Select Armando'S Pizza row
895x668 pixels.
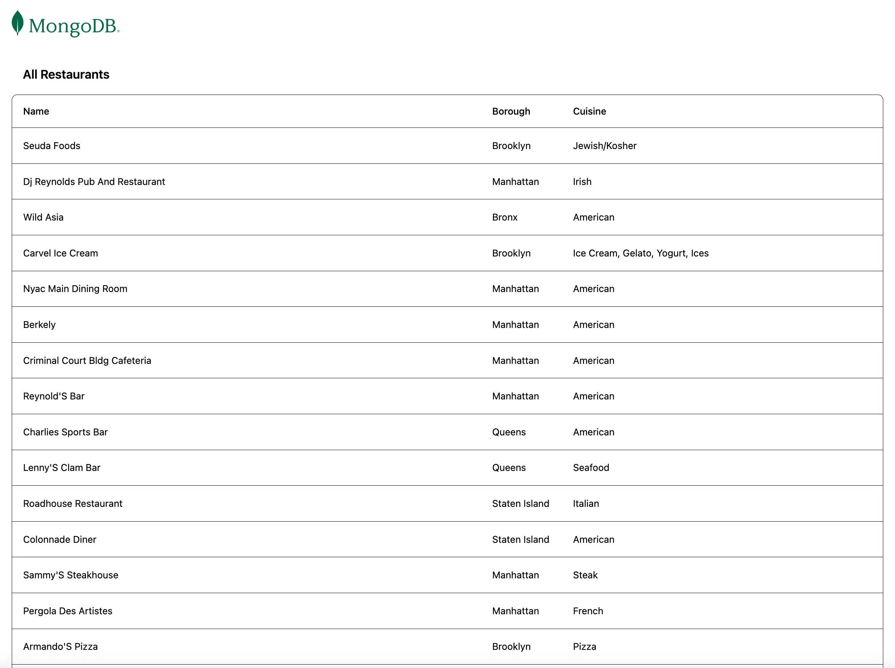coord(60,646)
